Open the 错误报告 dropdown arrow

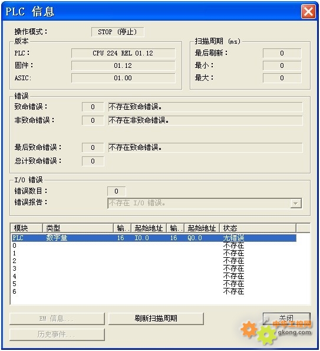[x=295, y=204]
